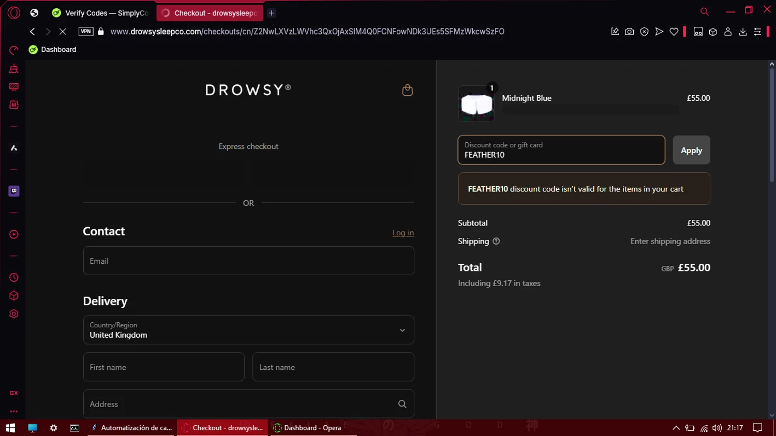
Task: Open taskbar settings gear icon
Action: pos(54,428)
